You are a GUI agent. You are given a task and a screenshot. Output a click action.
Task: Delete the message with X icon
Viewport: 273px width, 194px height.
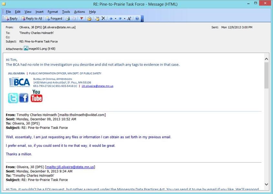click(103, 18)
